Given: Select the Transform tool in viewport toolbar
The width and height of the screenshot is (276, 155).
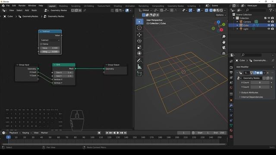Looking at the screenshot, I should [139, 53].
